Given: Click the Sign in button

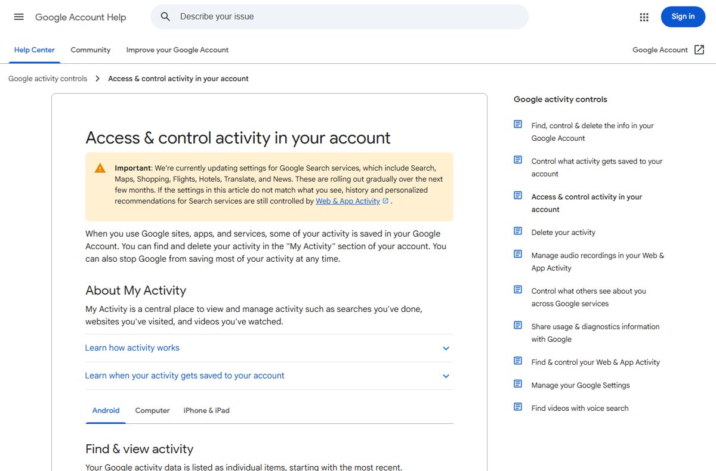Looking at the screenshot, I should click(x=683, y=17).
